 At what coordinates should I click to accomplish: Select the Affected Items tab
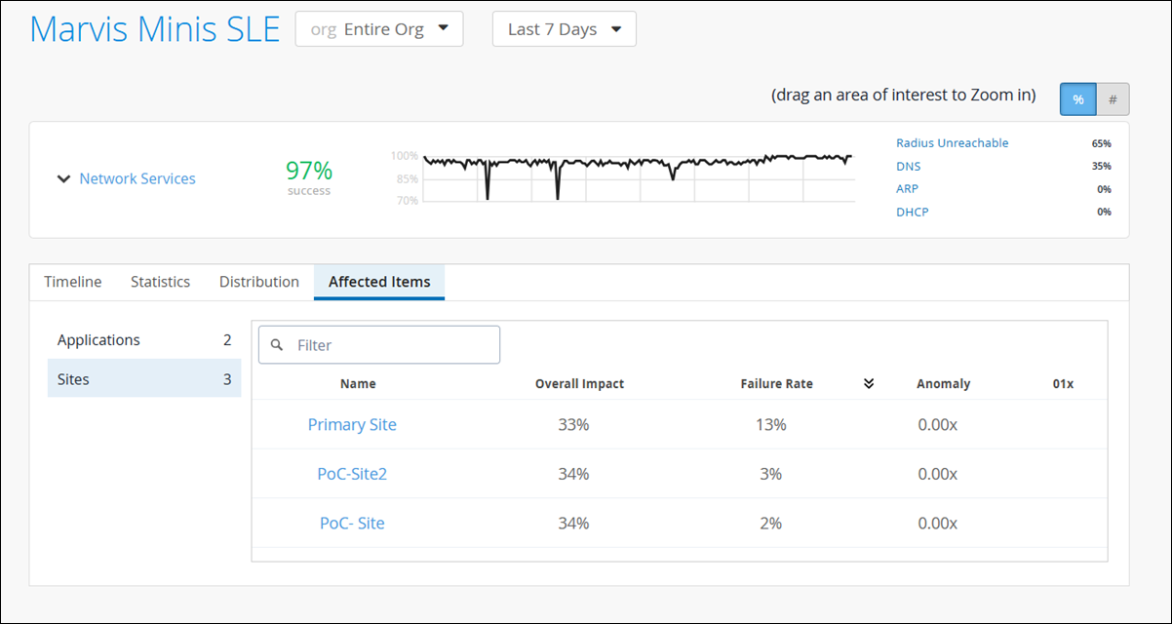[x=379, y=282]
